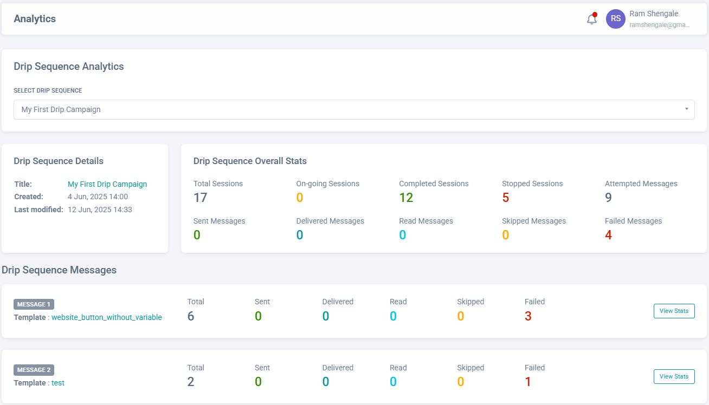Click the Failed Messages value 4
This screenshot has height=405, width=709.
[x=608, y=235]
